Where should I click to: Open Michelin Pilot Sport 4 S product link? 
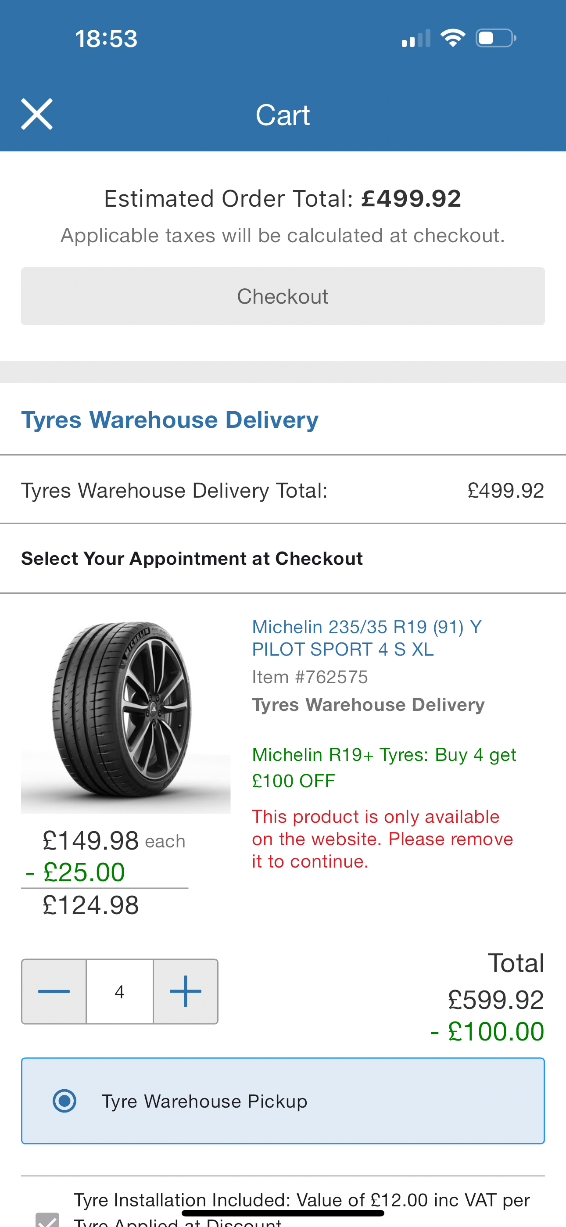[x=366, y=638]
